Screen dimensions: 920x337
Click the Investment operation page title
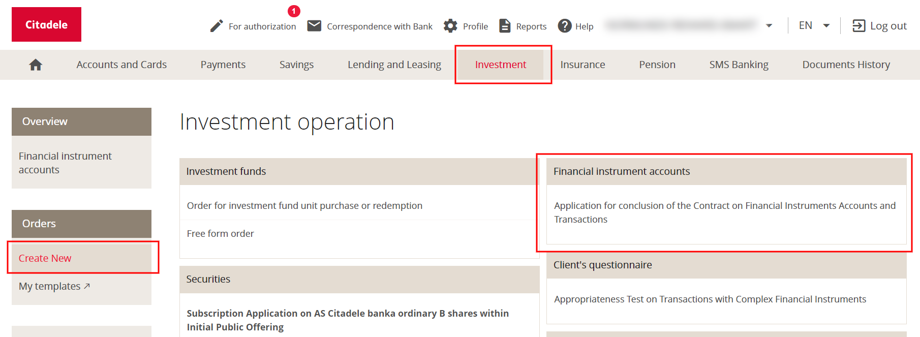click(x=287, y=122)
